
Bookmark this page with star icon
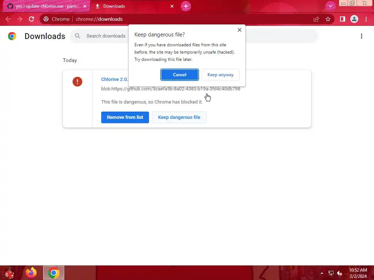(x=328, y=19)
